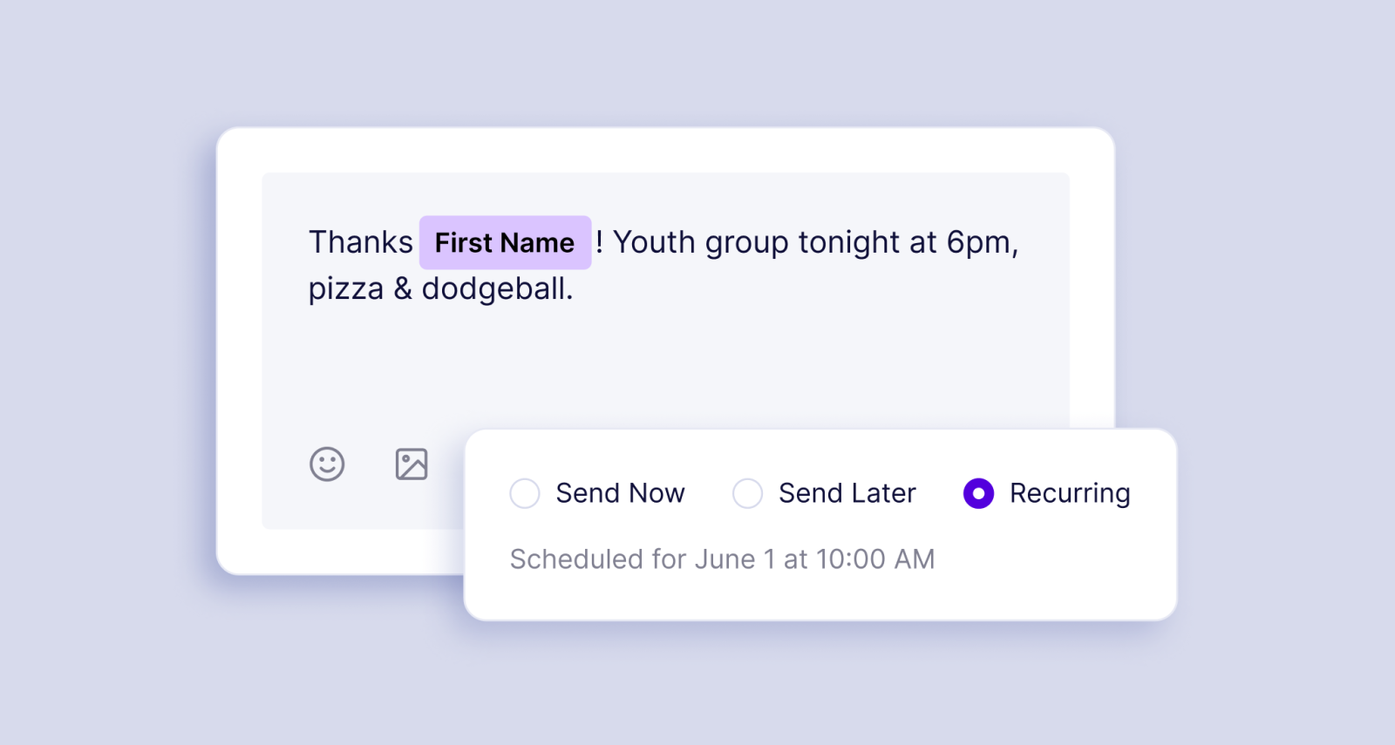1395x745 pixels.
Task: Place cursor on the word dodgeball
Action: tap(495, 288)
